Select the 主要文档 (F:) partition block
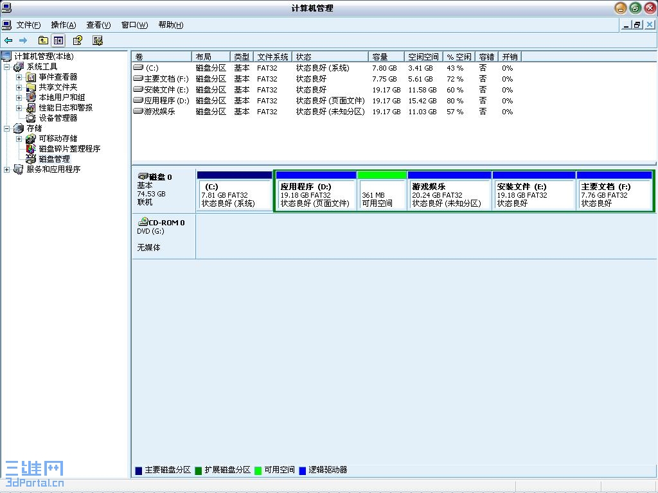This screenshot has width=658, height=493. [614, 191]
